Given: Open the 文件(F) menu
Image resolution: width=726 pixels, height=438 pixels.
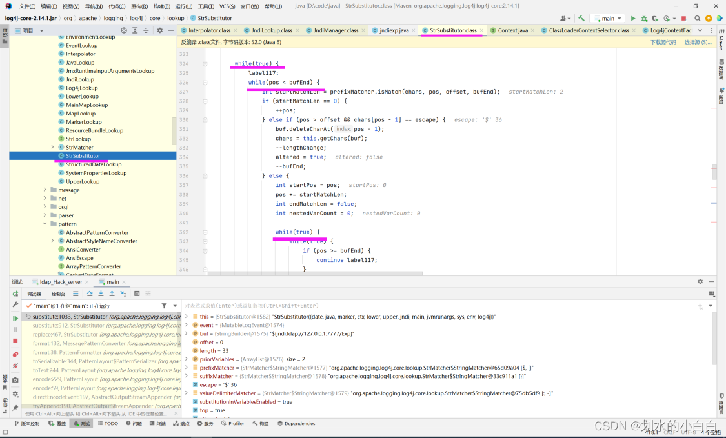Looking at the screenshot, I should point(27,6).
